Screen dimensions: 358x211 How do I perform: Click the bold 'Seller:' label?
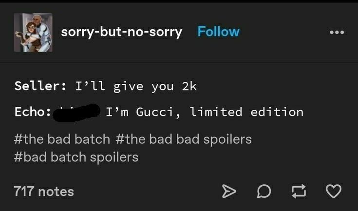(40, 86)
